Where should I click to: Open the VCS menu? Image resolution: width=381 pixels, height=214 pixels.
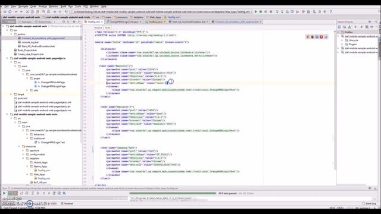[86, 7]
